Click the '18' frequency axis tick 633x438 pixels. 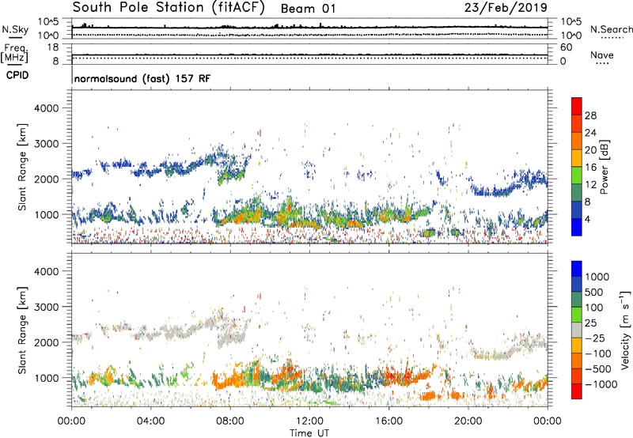[x=53, y=47]
